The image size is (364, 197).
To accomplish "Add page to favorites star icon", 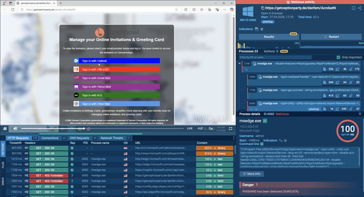I will (x=176, y=9).
